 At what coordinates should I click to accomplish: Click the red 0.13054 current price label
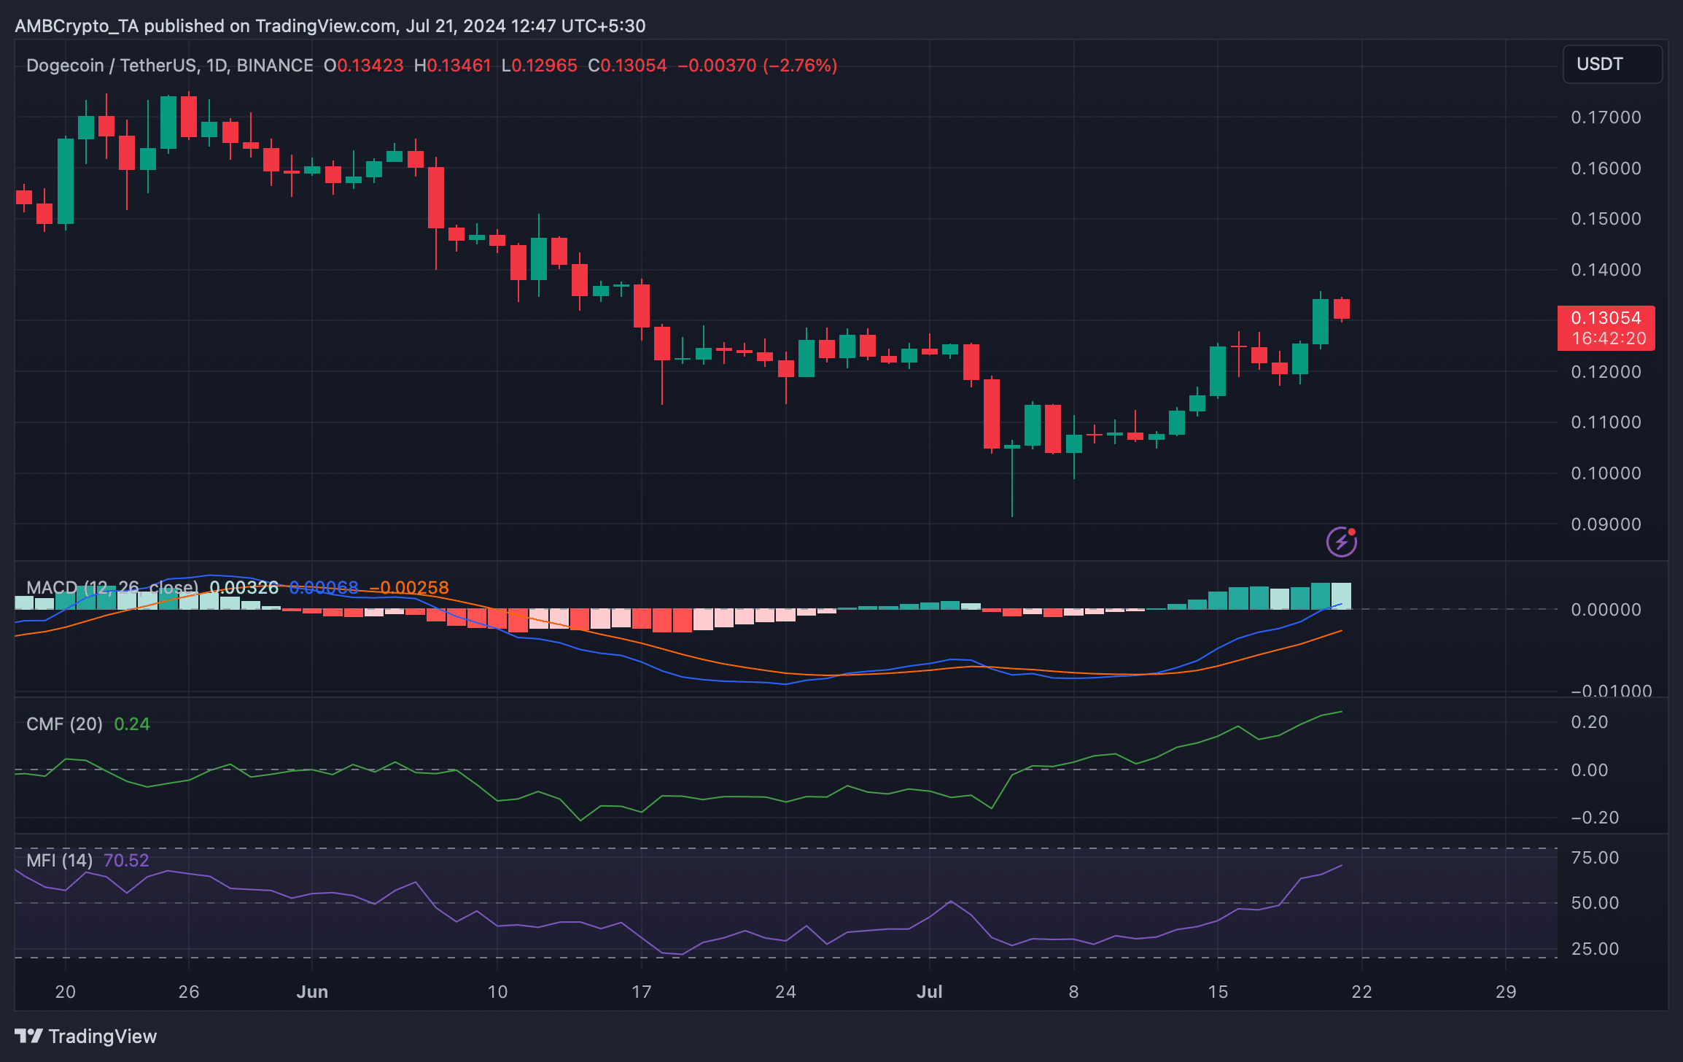(1606, 318)
